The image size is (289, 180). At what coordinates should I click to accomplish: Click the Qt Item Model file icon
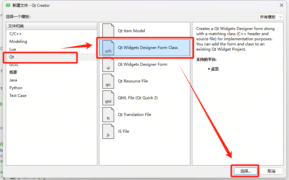click(108, 31)
